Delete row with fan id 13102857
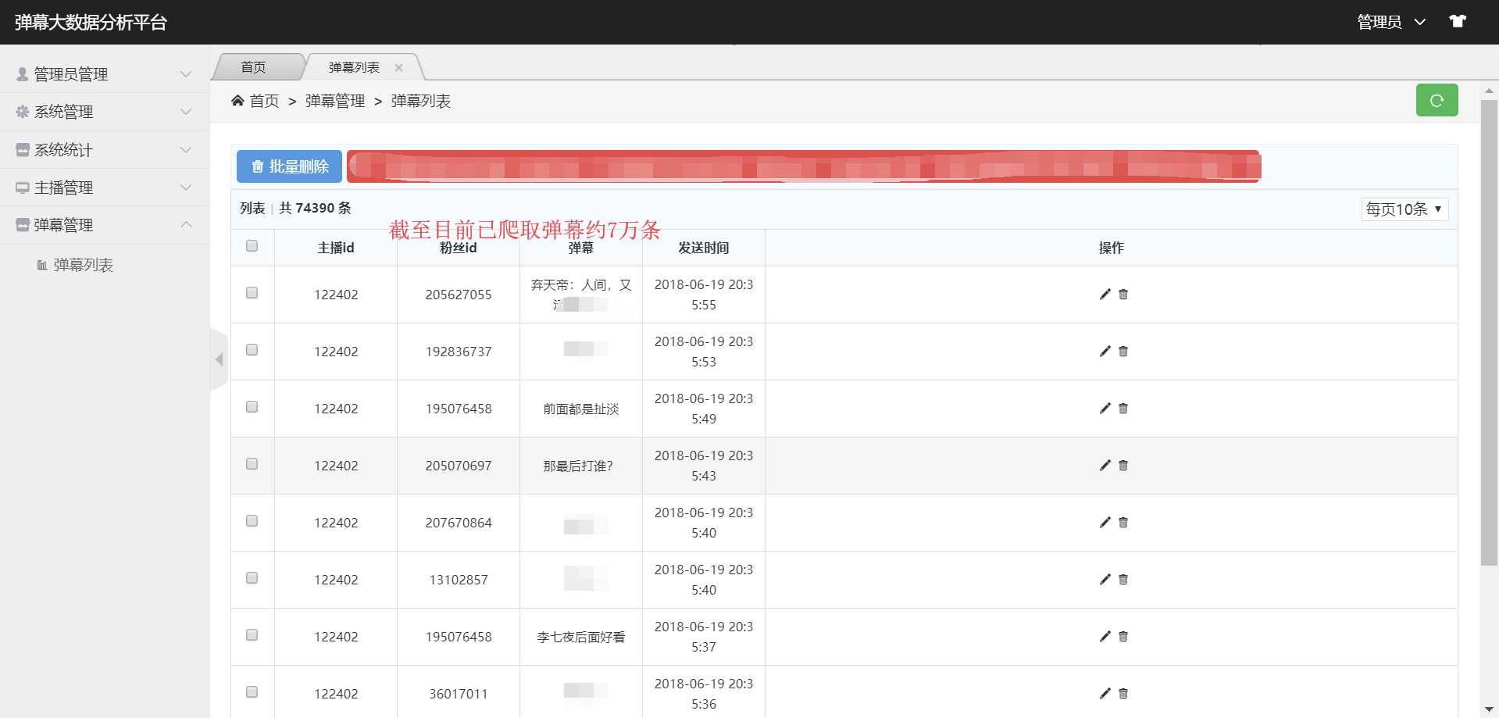Viewport: 1499px width, 718px height. 1123,580
